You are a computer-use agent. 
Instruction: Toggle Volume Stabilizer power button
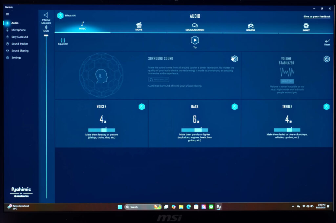(x=326, y=59)
